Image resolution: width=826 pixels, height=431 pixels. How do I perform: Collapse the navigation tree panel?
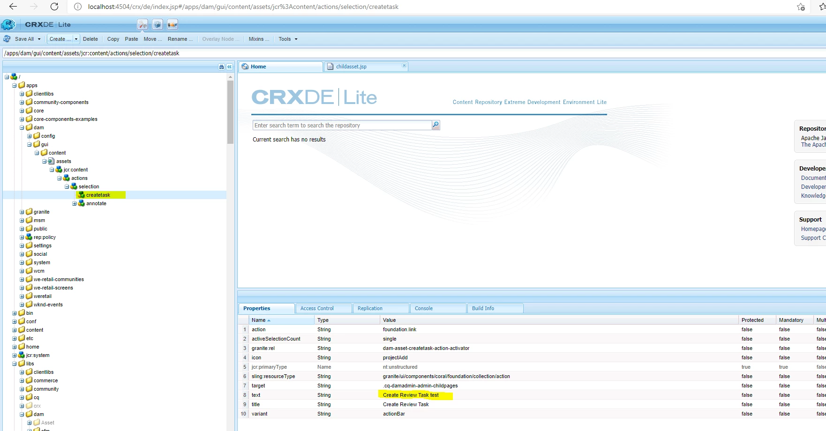(x=229, y=67)
